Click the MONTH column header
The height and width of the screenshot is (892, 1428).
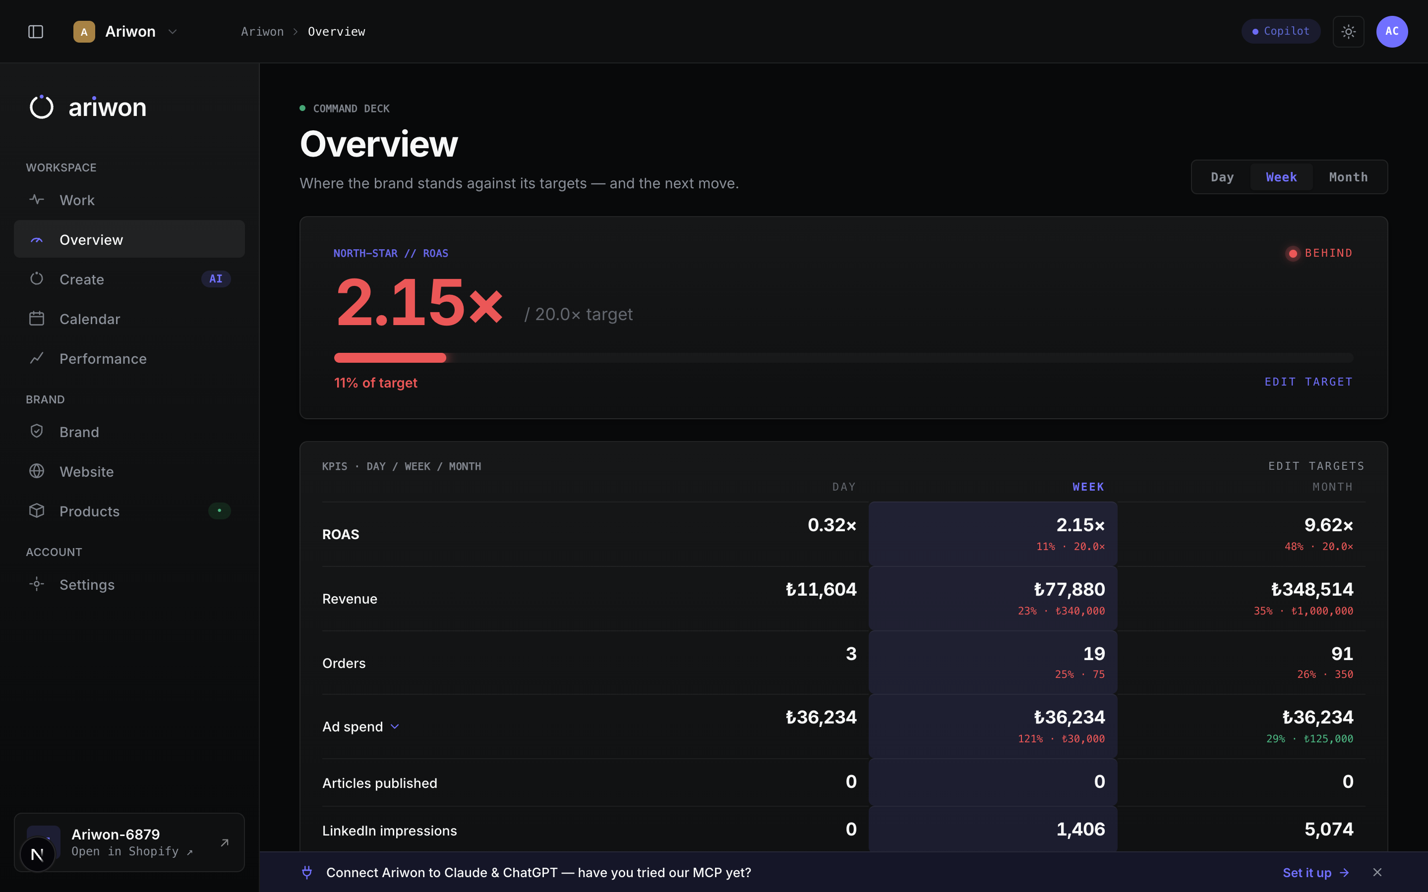[1332, 487]
